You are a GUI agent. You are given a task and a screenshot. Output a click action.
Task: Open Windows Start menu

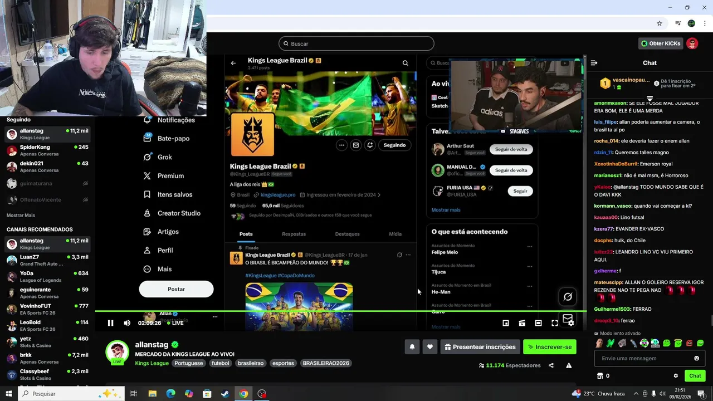tap(8, 394)
